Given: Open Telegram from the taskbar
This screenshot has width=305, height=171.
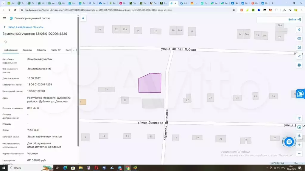Looking at the screenshot, I should [120, 168].
